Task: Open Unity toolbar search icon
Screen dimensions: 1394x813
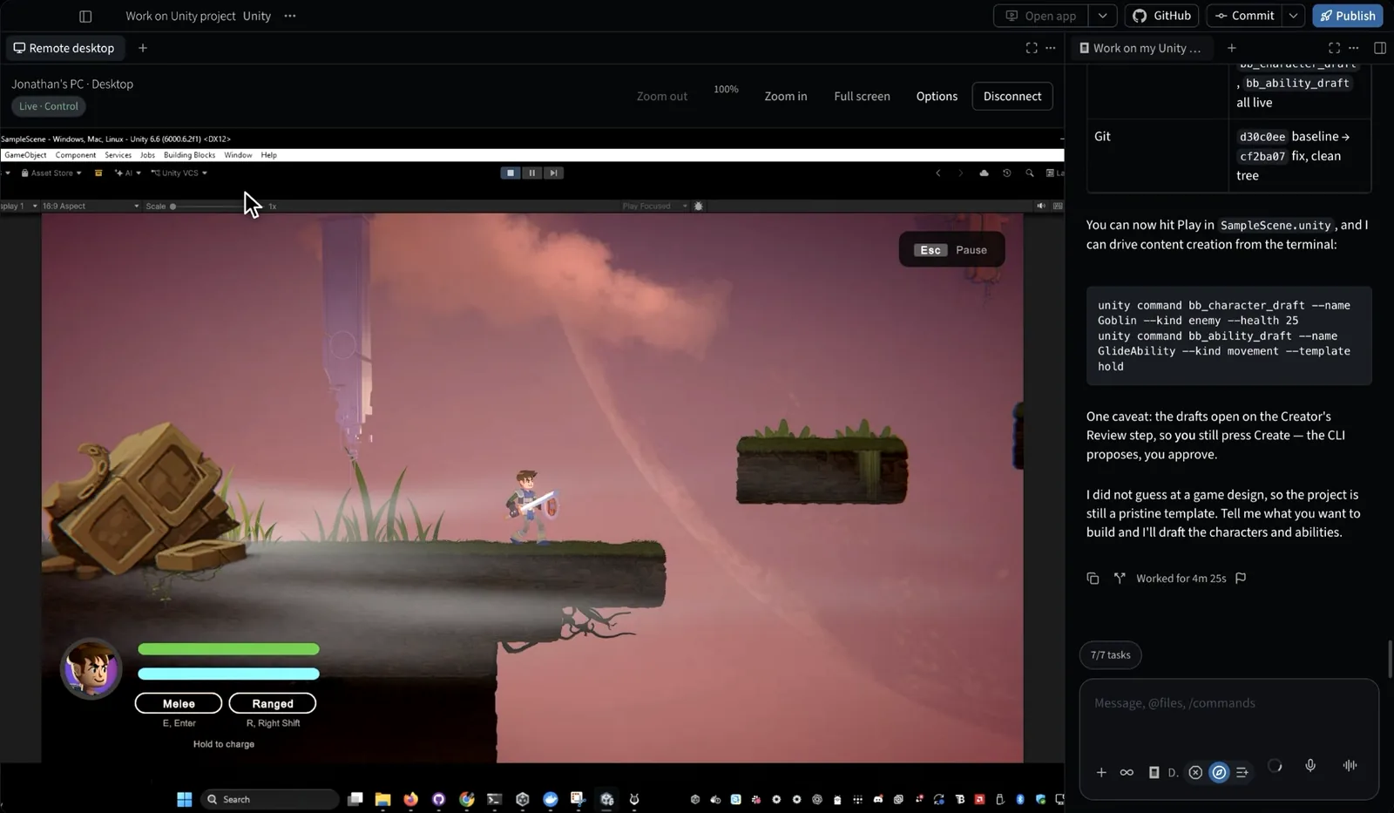Action: point(1029,173)
